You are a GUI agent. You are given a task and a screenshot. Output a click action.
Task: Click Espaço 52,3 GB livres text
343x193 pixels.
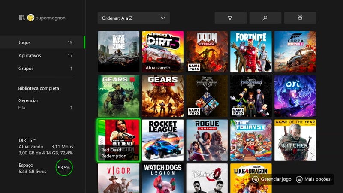tap(33, 168)
